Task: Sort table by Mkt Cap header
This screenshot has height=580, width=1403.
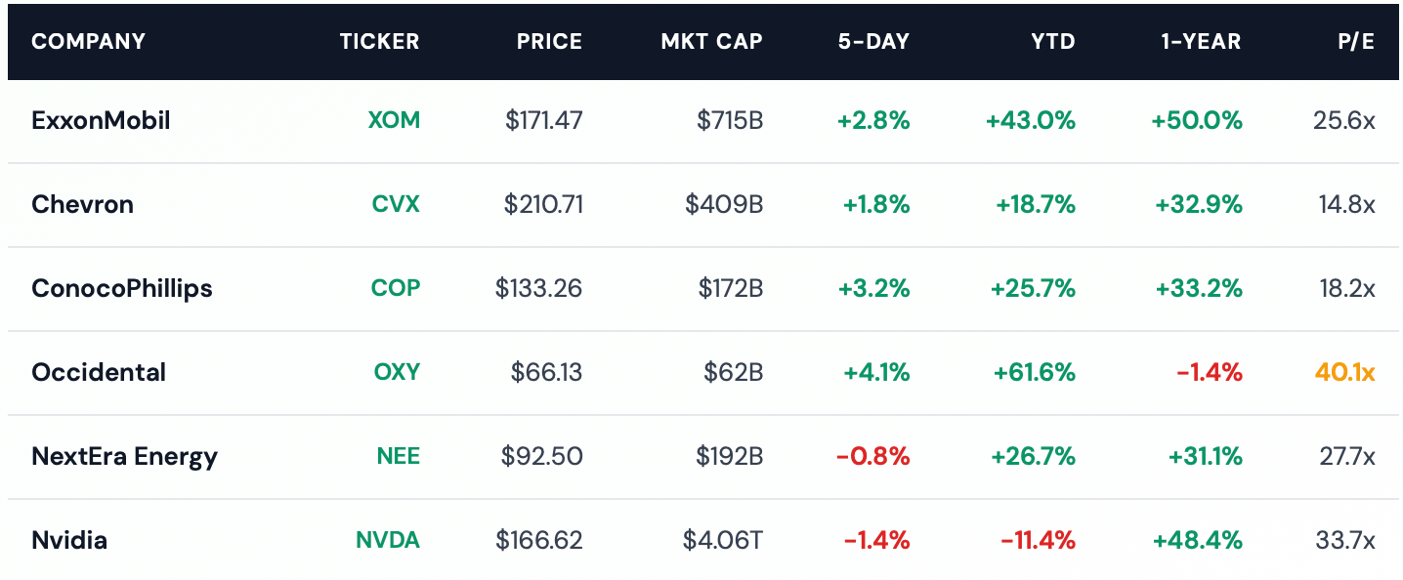Action: tap(711, 42)
